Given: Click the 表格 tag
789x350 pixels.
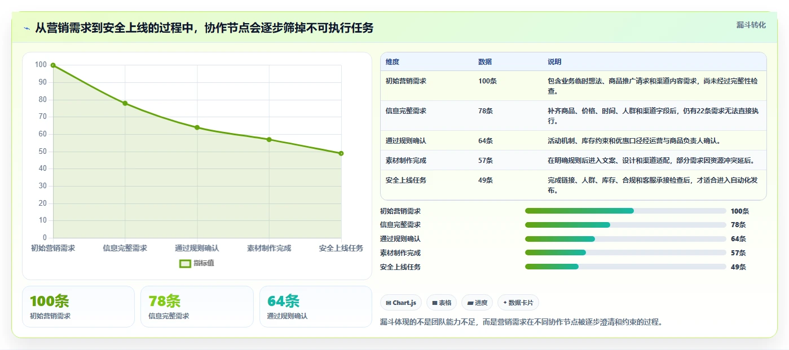Looking at the screenshot, I should click(x=442, y=303).
